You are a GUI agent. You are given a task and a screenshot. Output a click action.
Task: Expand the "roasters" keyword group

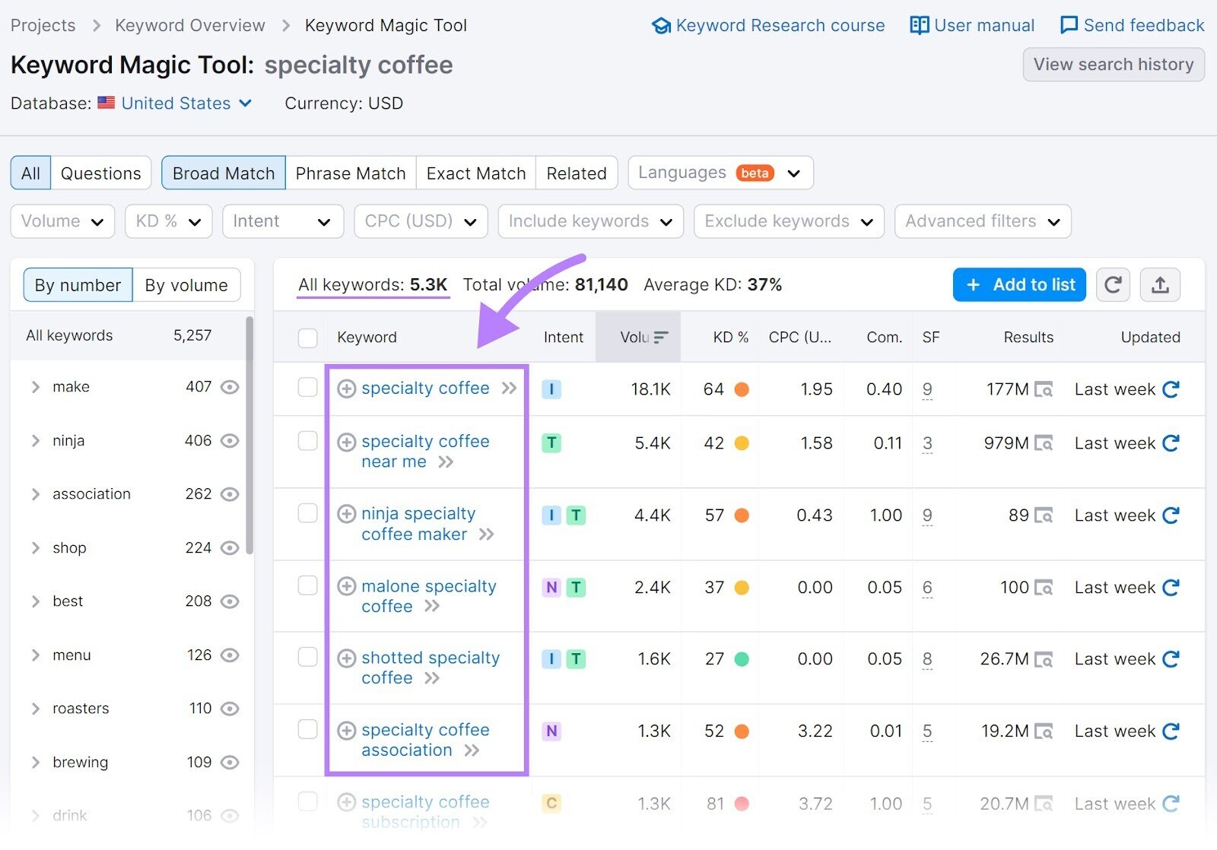coord(35,708)
